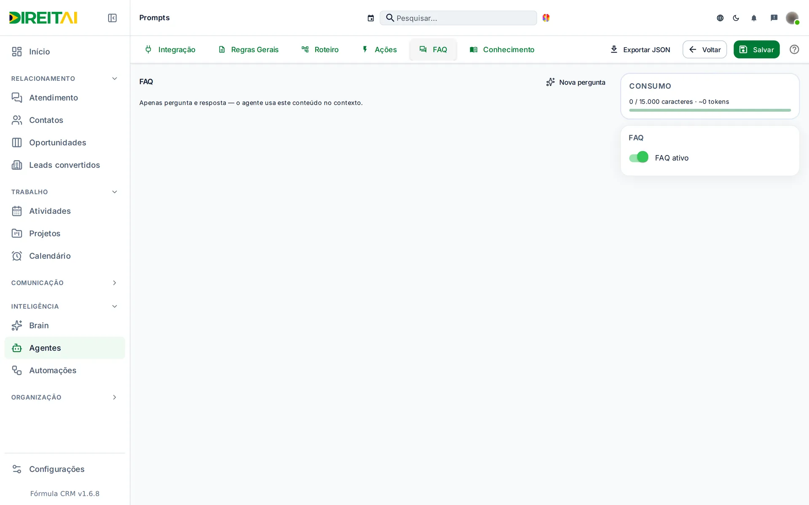Expand the Comunicação section
This screenshot has width=809, height=505.
pos(64,283)
